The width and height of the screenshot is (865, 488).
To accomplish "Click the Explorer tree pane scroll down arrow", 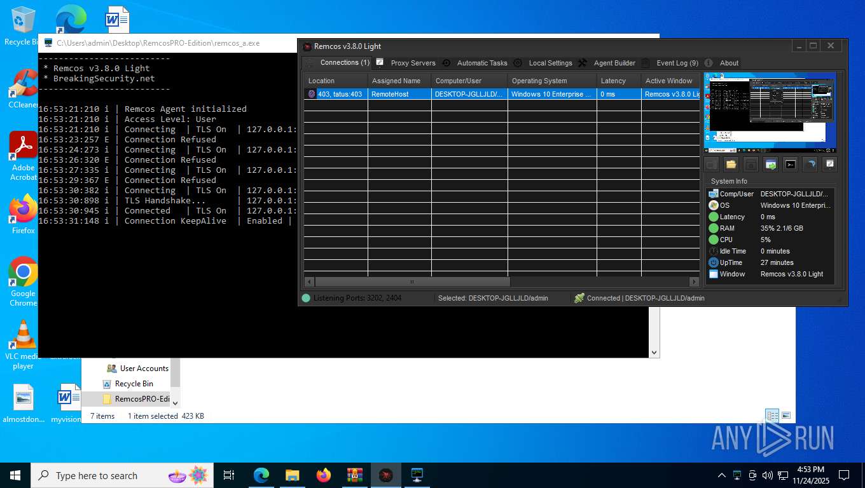I will point(176,402).
